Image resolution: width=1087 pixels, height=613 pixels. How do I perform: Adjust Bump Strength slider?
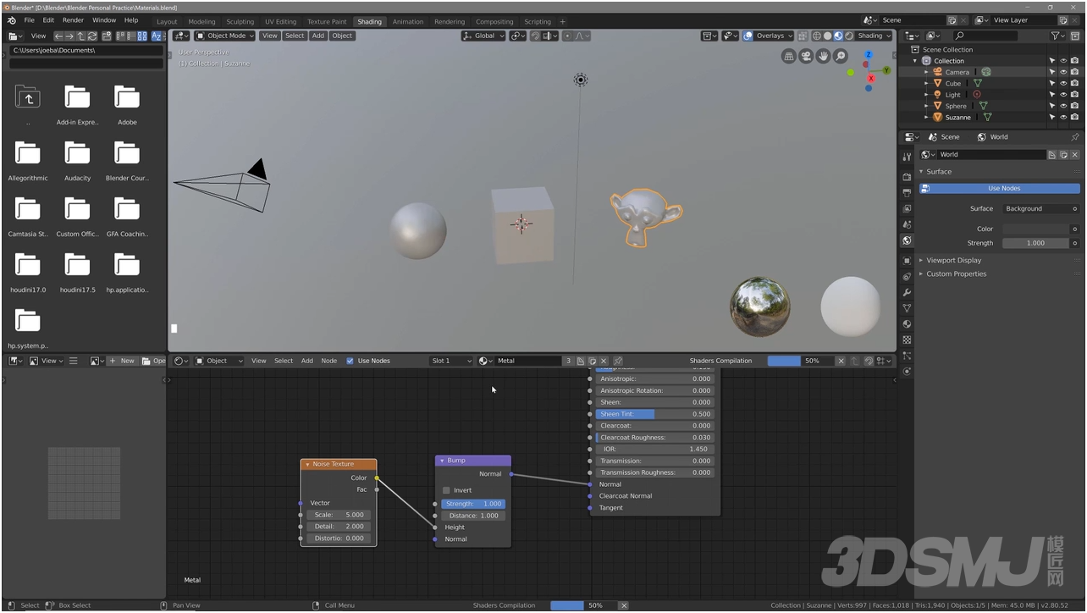(x=472, y=504)
